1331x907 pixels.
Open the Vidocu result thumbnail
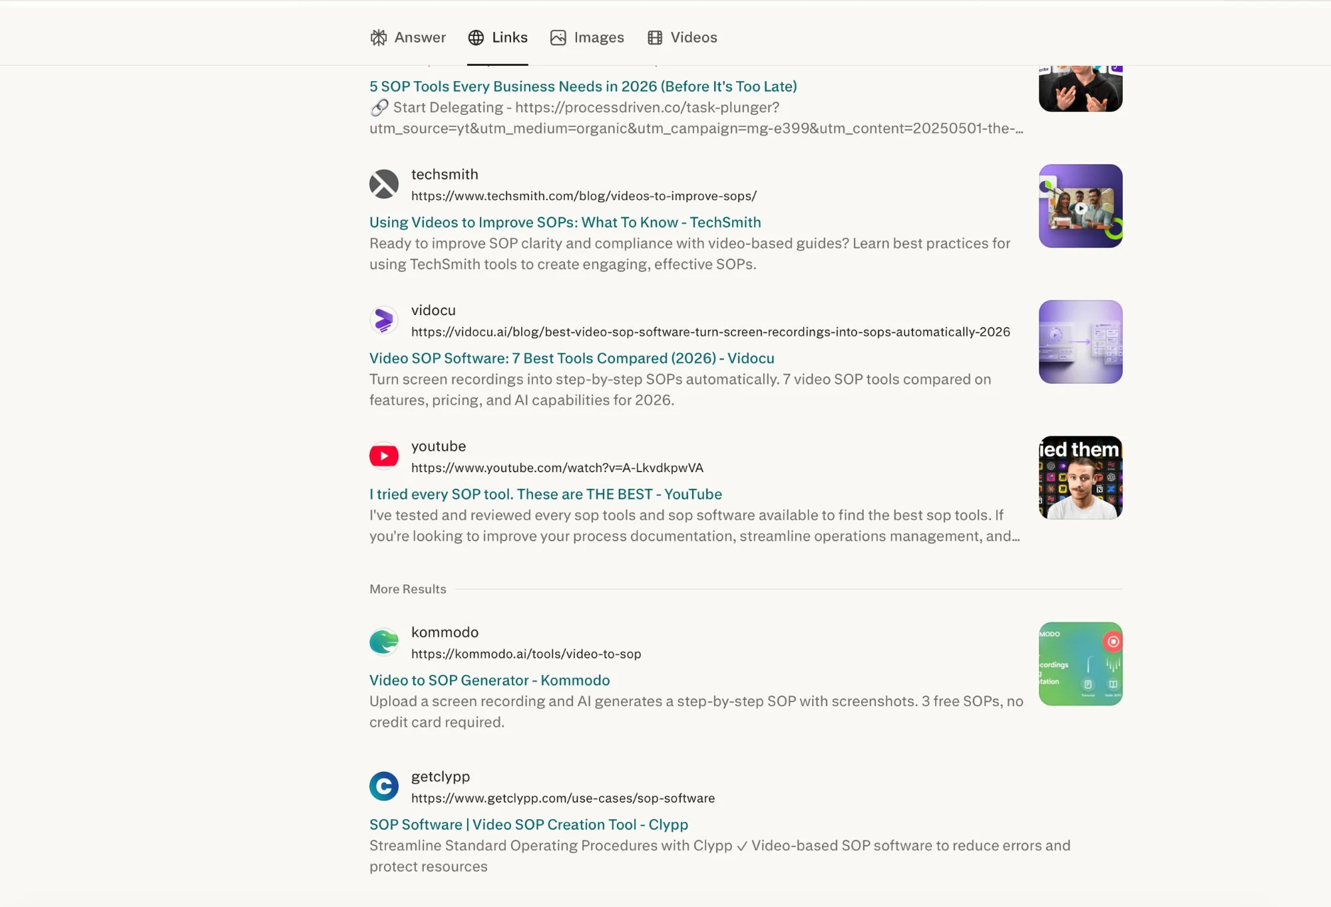(1081, 342)
